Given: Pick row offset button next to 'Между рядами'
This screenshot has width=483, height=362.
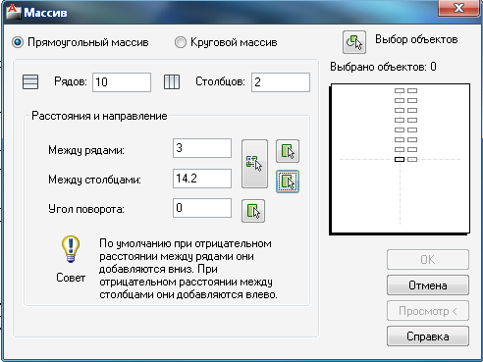Looking at the screenshot, I should tap(288, 151).
